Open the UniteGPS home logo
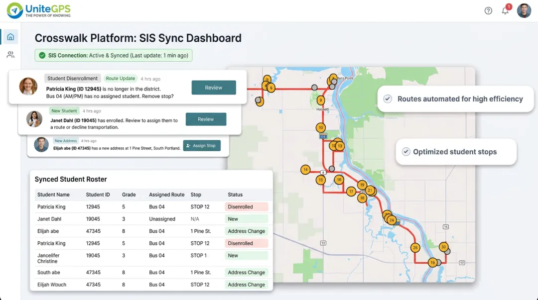The width and height of the screenshot is (538, 300). tap(38, 10)
